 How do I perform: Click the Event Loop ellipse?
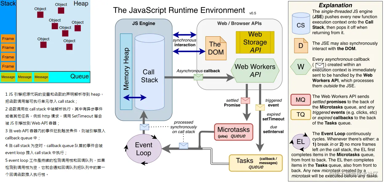(x=144, y=149)
